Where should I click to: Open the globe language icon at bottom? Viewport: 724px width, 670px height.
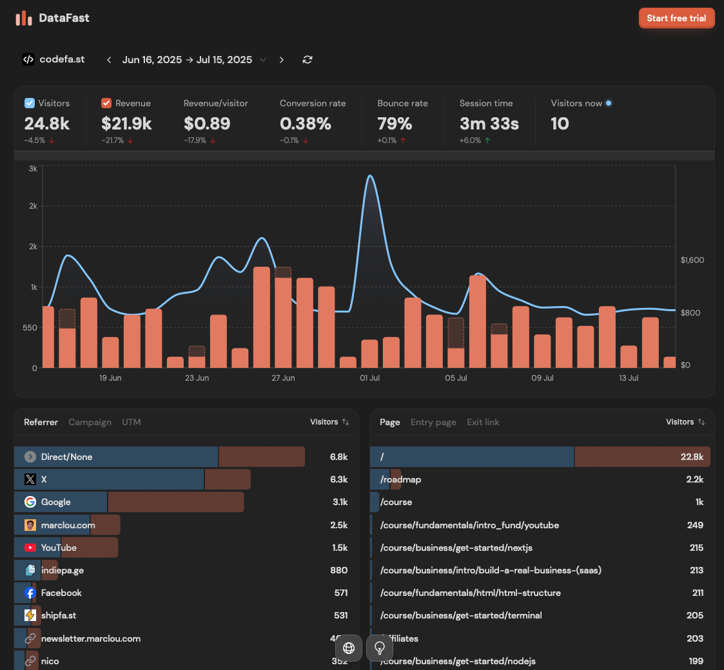point(349,648)
